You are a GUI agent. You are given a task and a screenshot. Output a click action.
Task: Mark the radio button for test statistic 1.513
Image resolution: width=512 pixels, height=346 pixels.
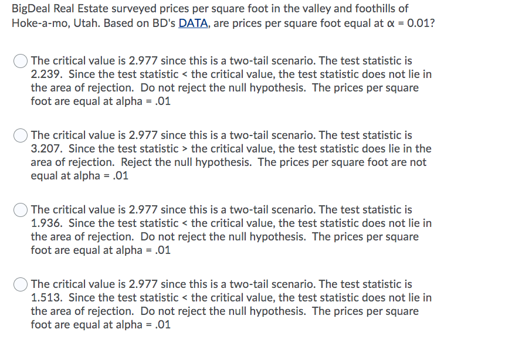[x=21, y=284]
